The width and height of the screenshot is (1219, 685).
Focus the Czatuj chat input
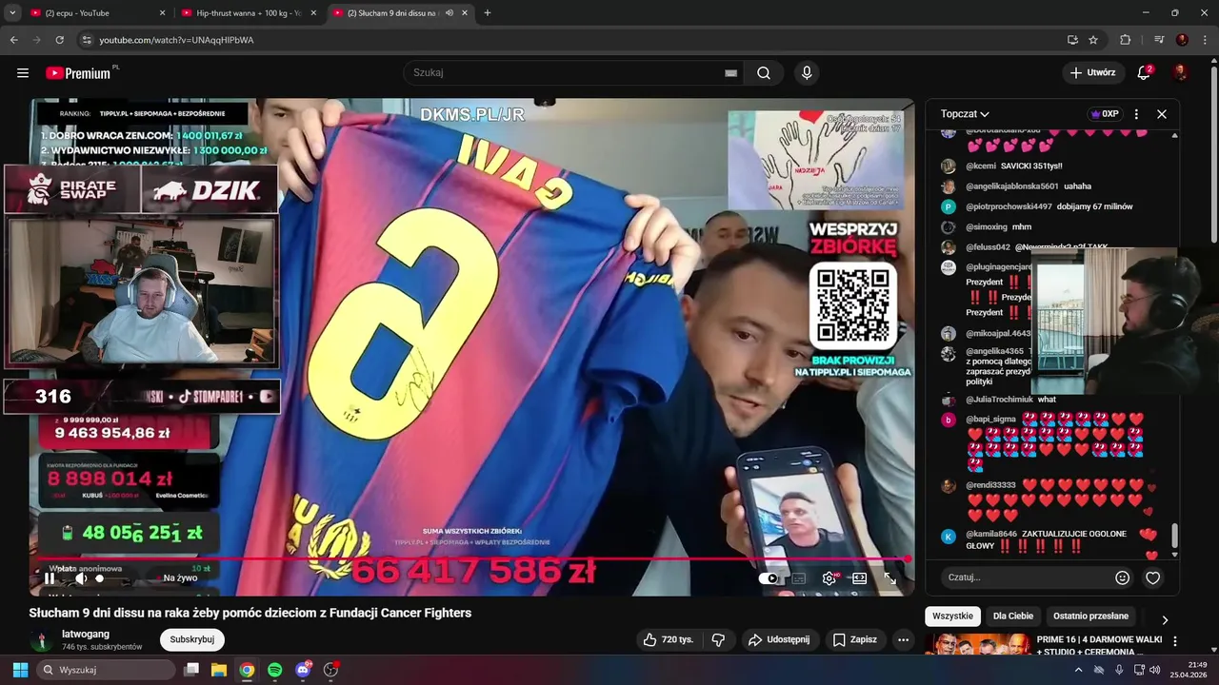pyautogui.click(x=1024, y=577)
